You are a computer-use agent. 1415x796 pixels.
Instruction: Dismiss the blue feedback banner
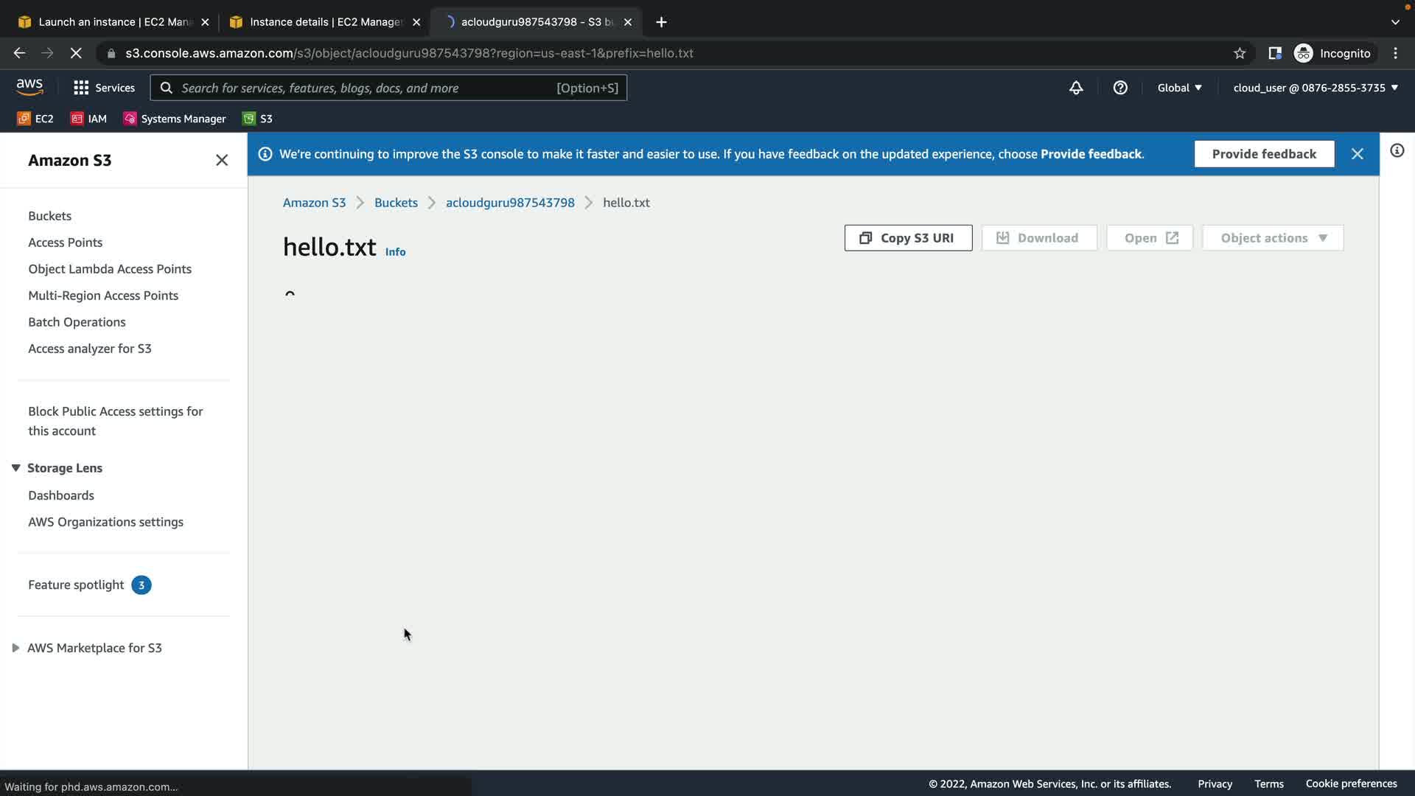[1357, 154]
